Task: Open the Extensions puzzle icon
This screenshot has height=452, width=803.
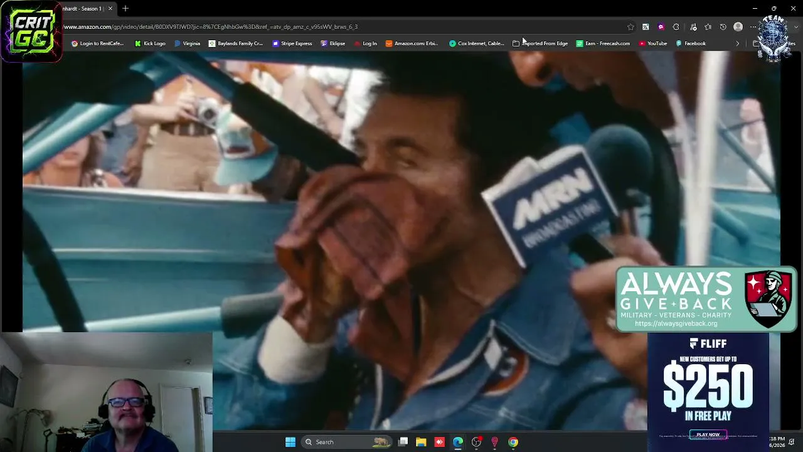Action: point(676,27)
